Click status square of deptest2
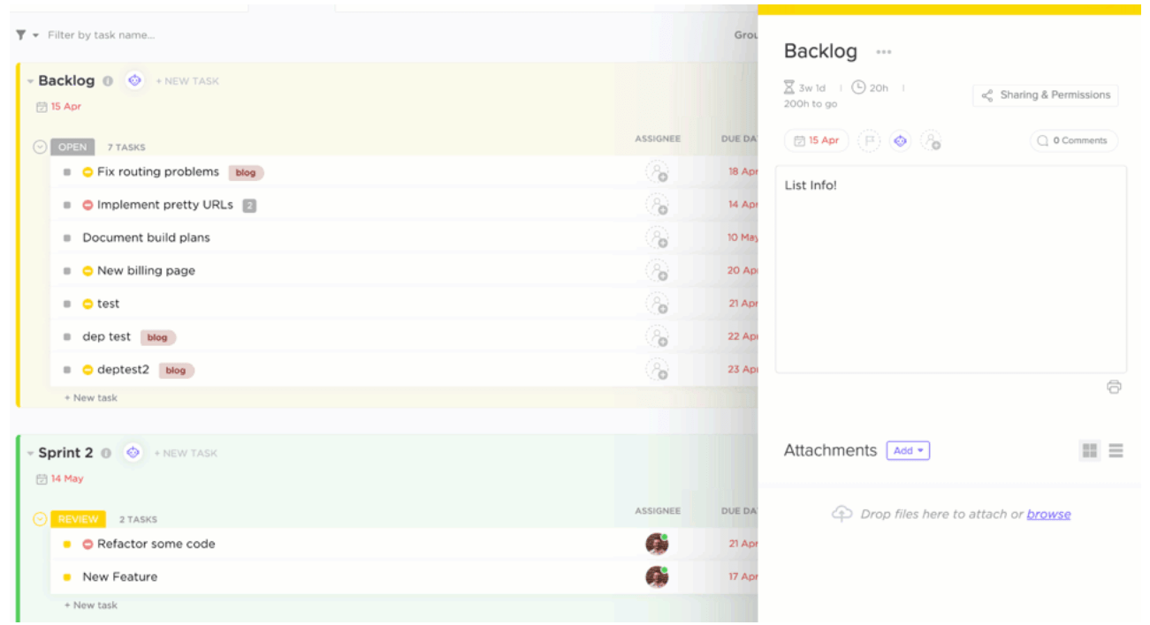Image resolution: width=1150 pixels, height=625 pixels. pyautogui.click(x=67, y=370)
